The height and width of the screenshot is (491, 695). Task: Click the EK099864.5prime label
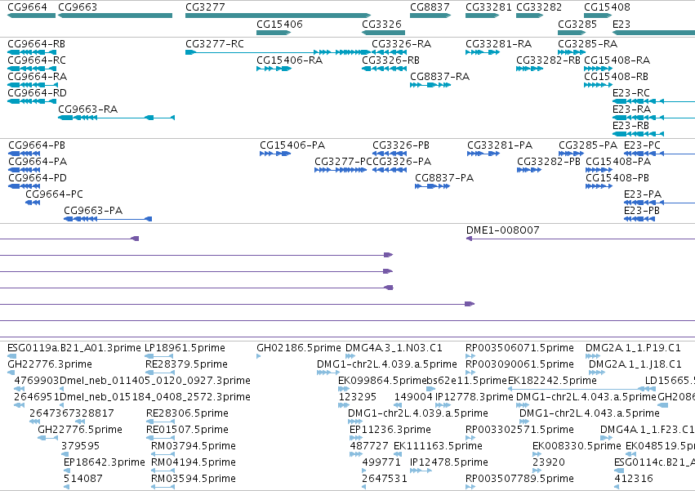381,381
